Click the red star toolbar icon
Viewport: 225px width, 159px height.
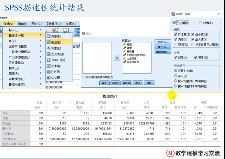coord(56,31)
